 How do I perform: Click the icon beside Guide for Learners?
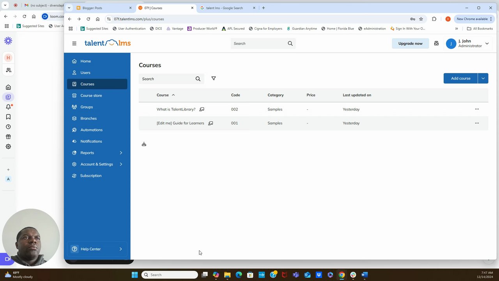(x=211, y=123)
